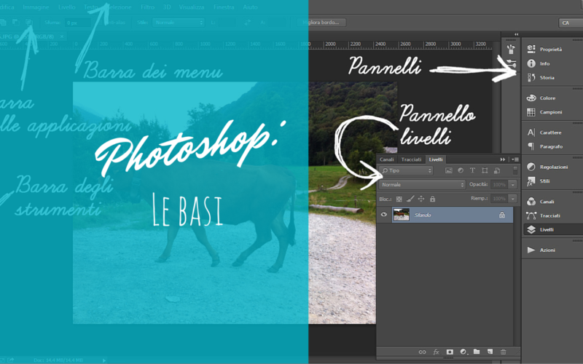The width and height of the screenshot is (583, 364).
Task: Hide the Sfondo layer with eye icon
Action: [x=384, y=215]
